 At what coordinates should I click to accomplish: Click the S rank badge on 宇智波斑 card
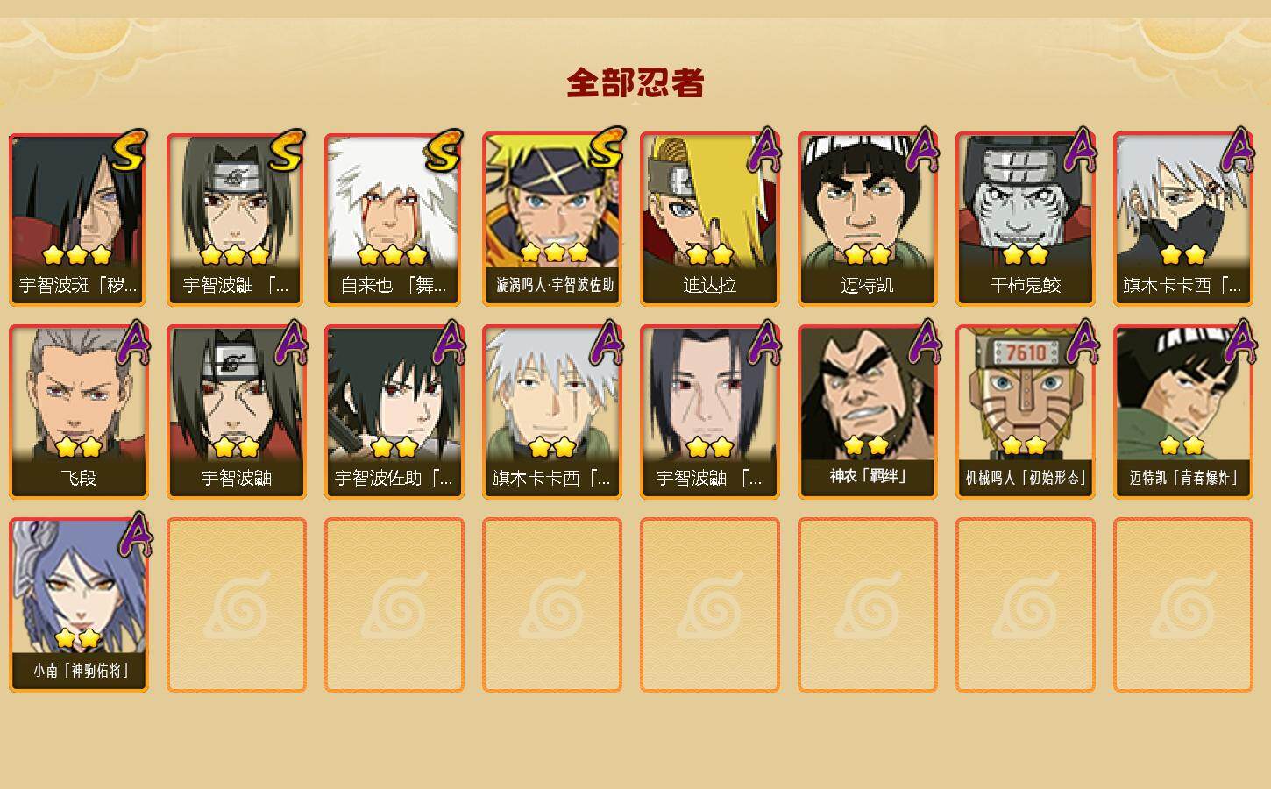pyautogui.click(x=130, y=150)
